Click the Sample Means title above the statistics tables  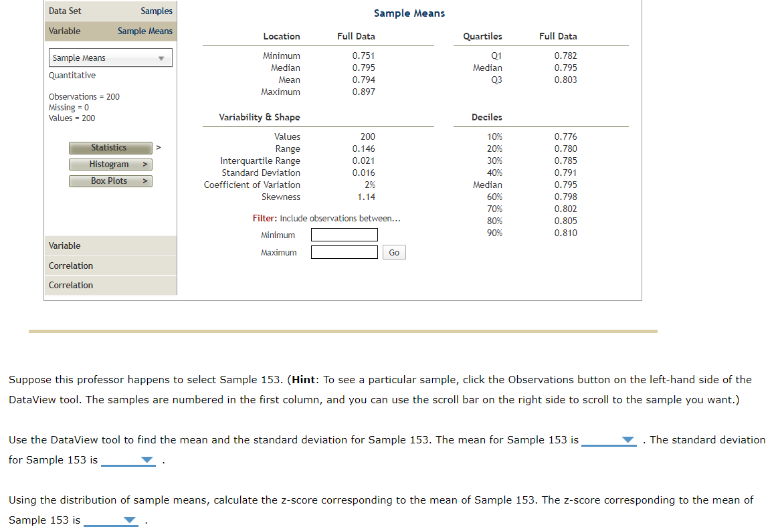(409, 13)
